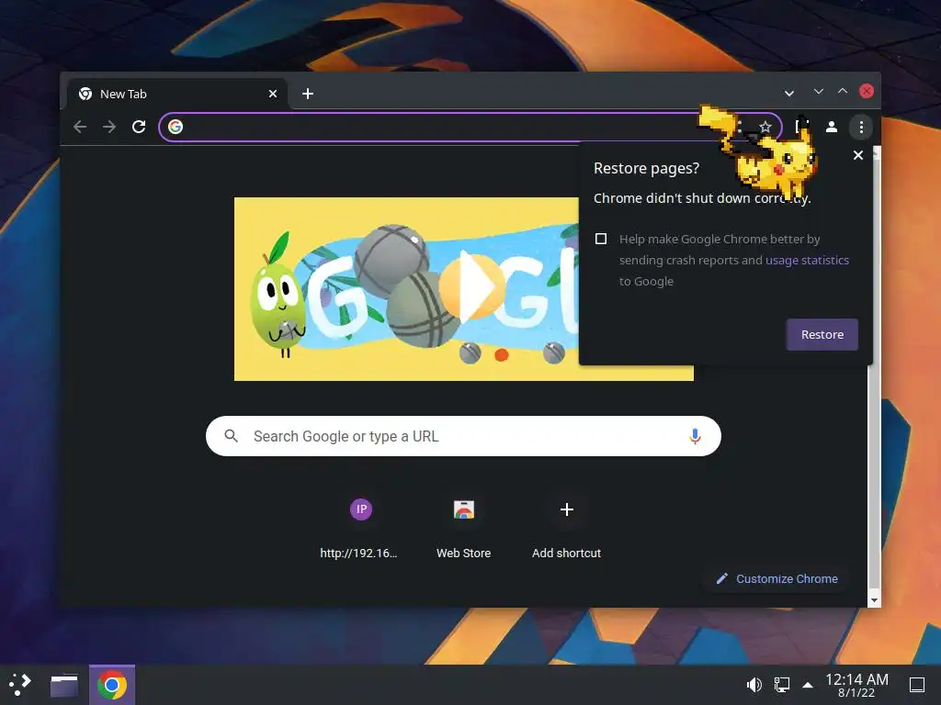Dismiss the Restore pages popup
Viewport: 941px width, 705px height.
858,155
